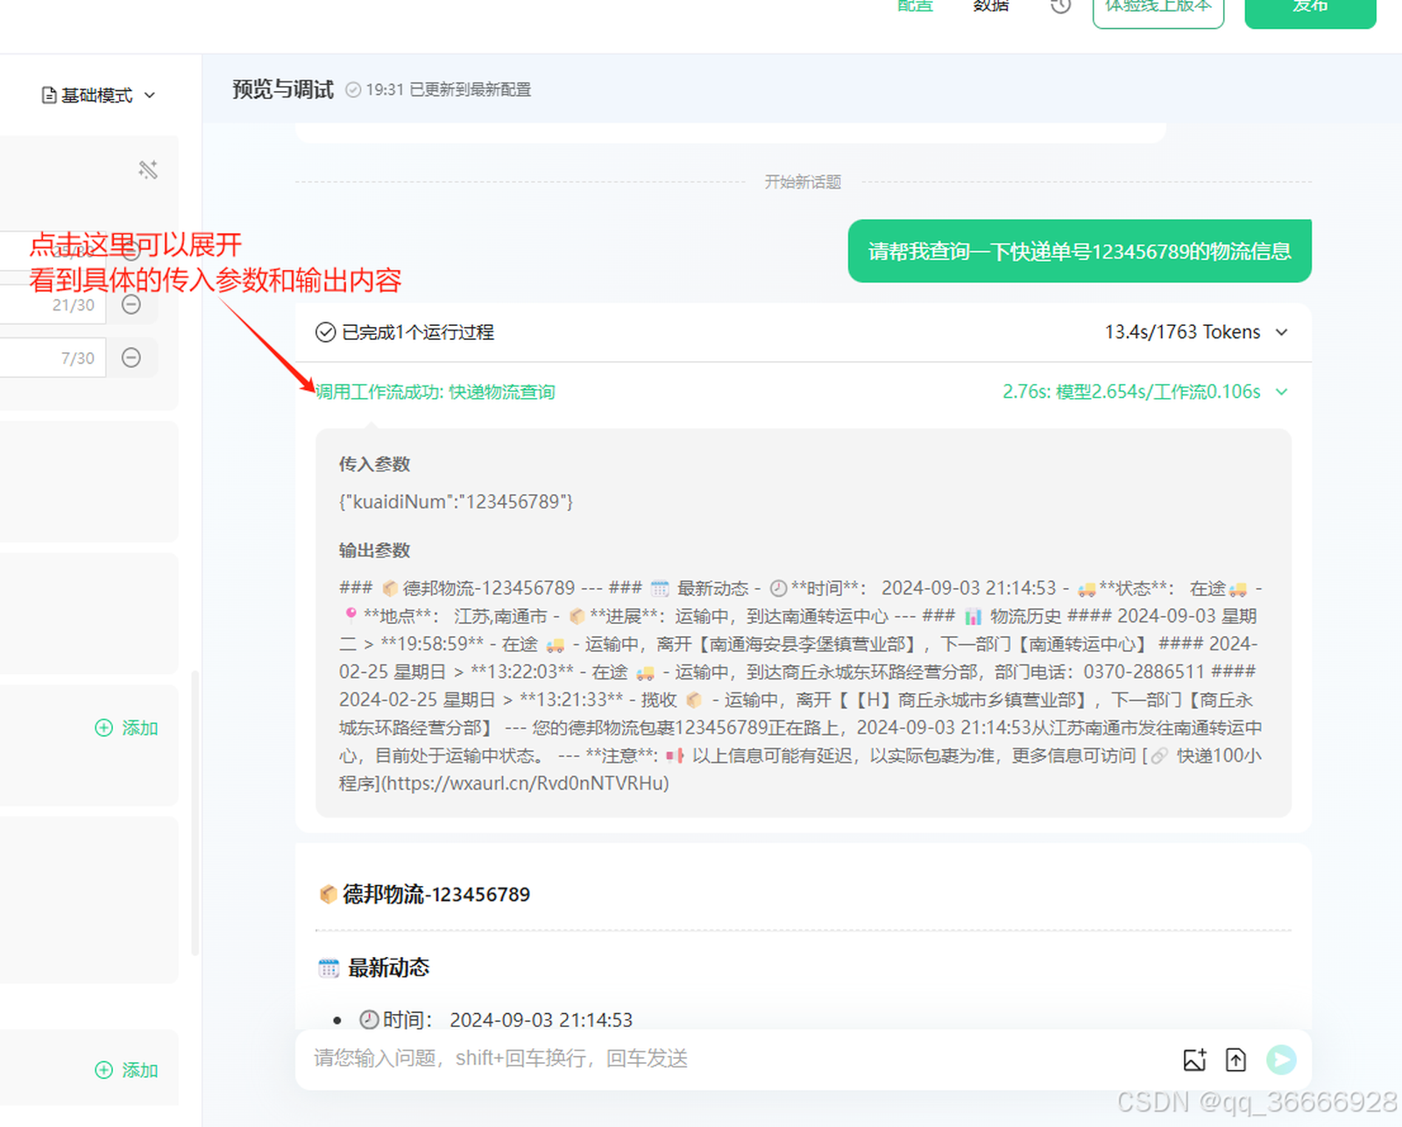This screenshot has height=1127, width=1402.
Task: Switch to the 数据 tab
Action: pyautogui.click(x=991, y=7)
